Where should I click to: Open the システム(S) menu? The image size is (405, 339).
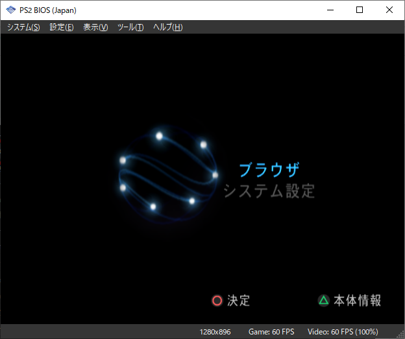coord(23,27)
